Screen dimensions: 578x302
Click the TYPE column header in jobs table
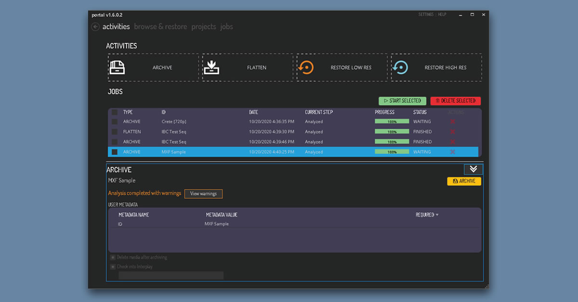click(x=128, y=112)
